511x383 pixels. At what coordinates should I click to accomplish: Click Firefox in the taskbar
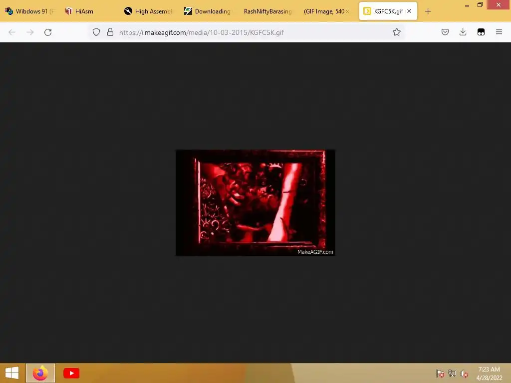tap(40, 373)
